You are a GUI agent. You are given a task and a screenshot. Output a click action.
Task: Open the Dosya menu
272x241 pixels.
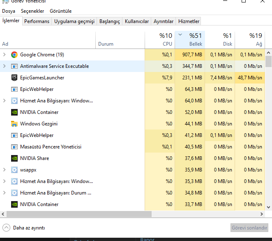tap(9, 11)
